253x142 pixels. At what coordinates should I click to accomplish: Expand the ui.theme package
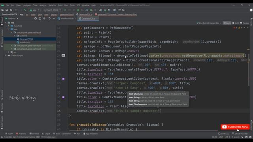tap(15, 36)
